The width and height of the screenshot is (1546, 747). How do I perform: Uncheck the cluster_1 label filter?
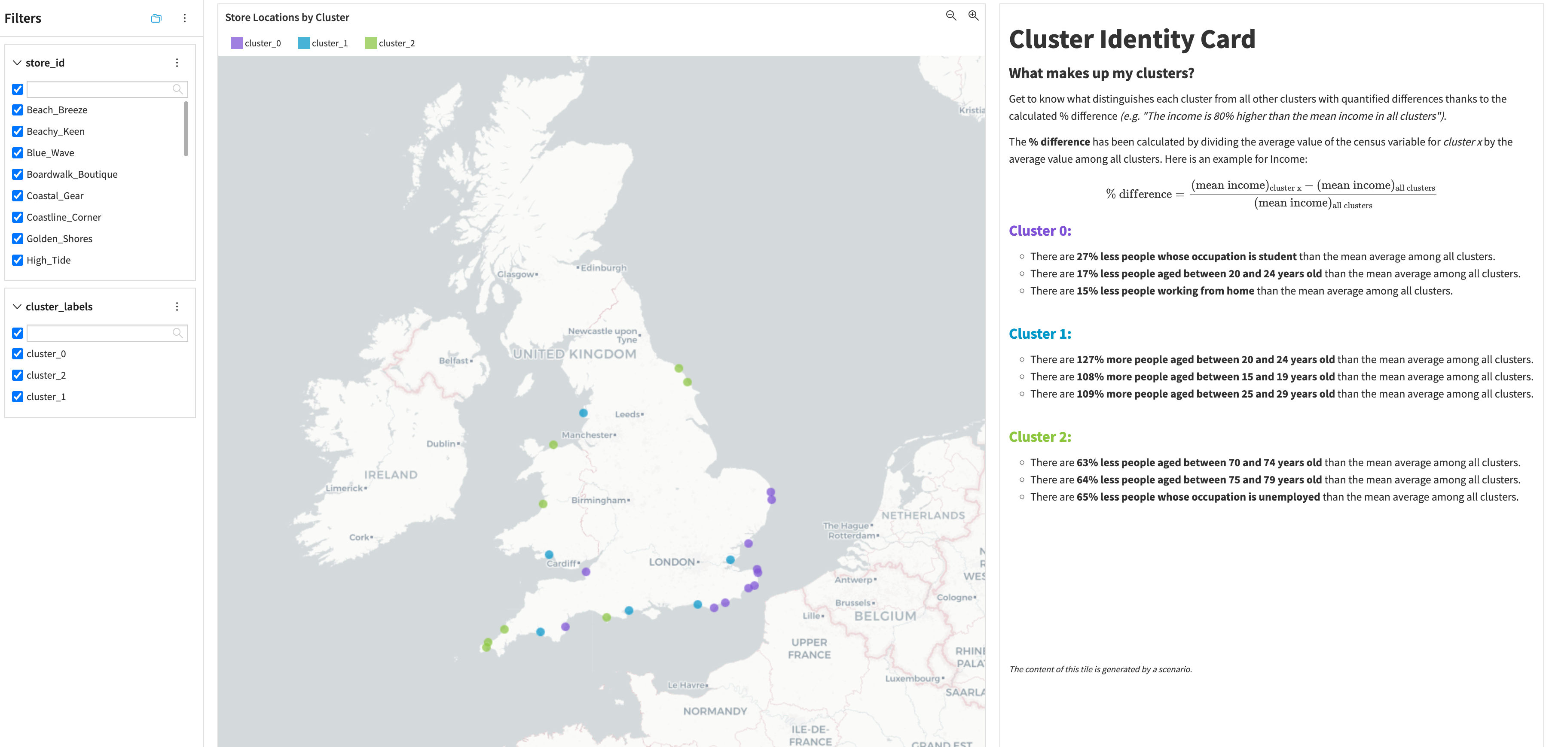tap(18, 397)
